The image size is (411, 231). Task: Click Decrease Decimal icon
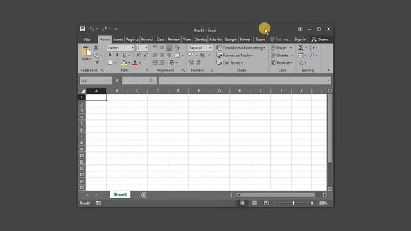point(198,62)
